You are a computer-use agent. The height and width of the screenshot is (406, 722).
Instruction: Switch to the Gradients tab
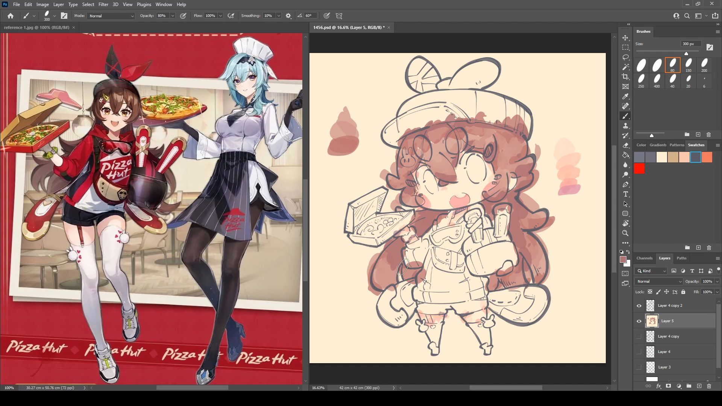pyautogui.click(x=658, y=145)
